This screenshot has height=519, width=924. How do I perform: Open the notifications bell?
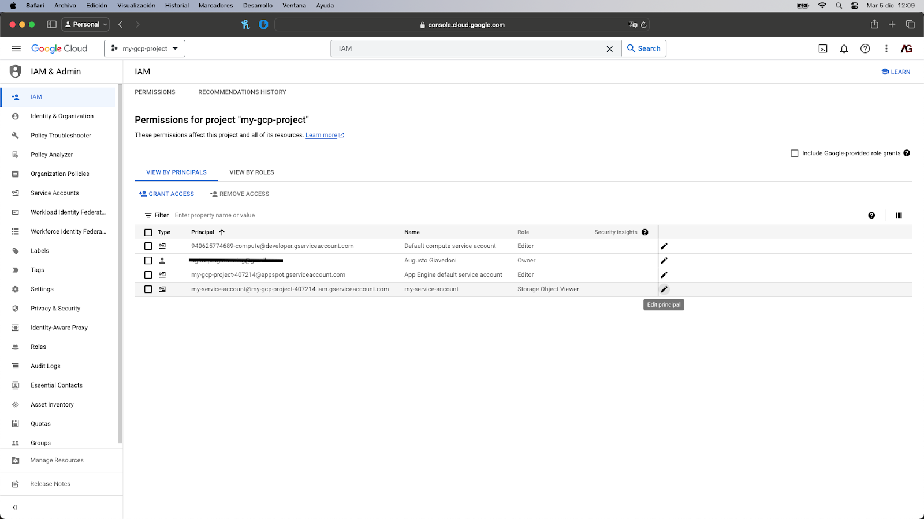[x=844, y=49]
